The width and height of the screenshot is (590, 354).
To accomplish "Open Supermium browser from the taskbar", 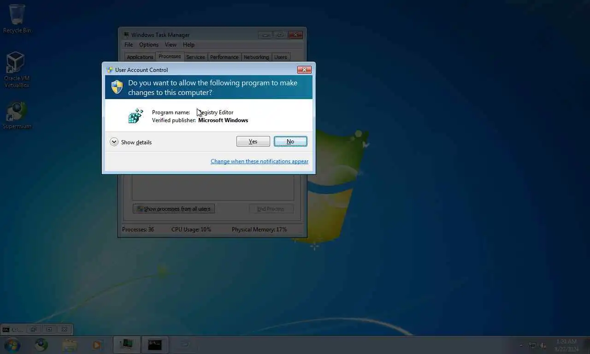I will 41,345.
